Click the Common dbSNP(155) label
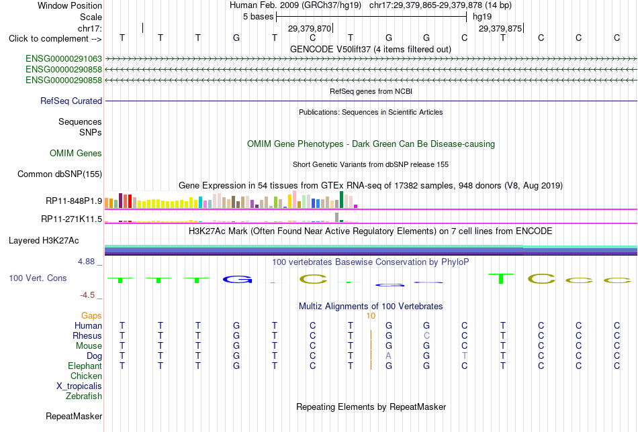This screenshot has width=638, height=432. [x=59, y=174]
